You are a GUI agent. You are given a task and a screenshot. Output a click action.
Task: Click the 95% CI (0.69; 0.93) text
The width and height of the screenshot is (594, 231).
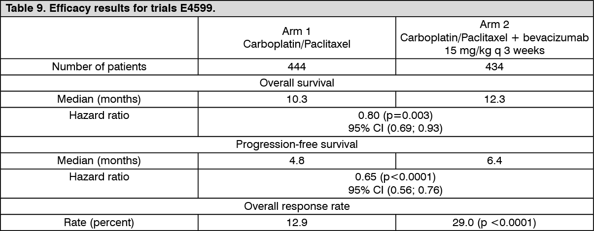pos(395,128)
